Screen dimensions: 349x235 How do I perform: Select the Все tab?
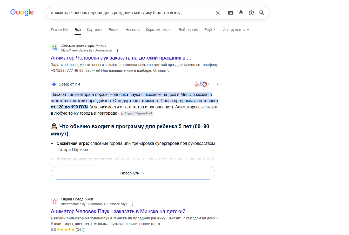pyautogui.click(x=78, y=30)
